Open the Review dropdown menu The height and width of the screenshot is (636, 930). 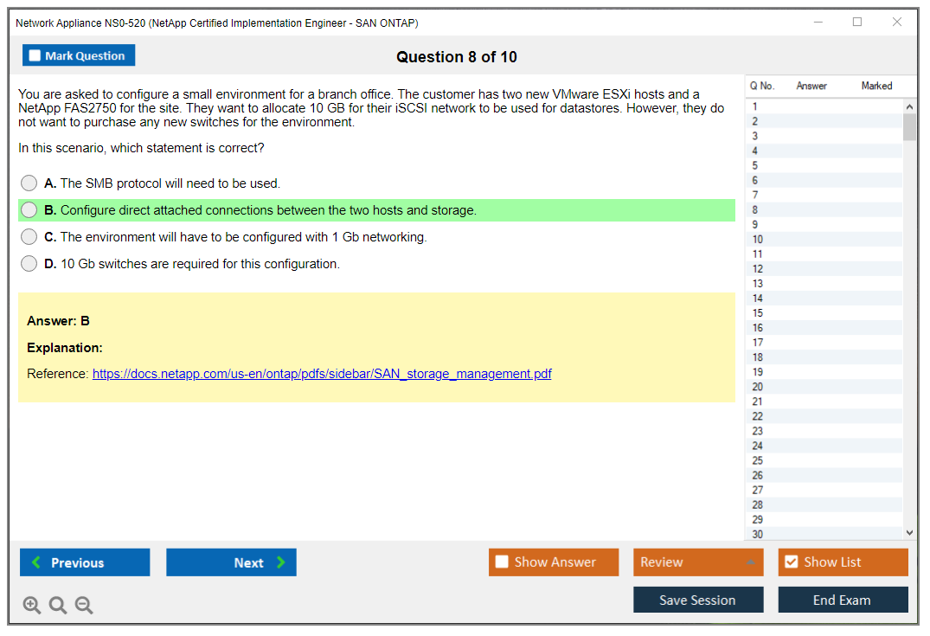pyautogui.click(x=697, y=562)
